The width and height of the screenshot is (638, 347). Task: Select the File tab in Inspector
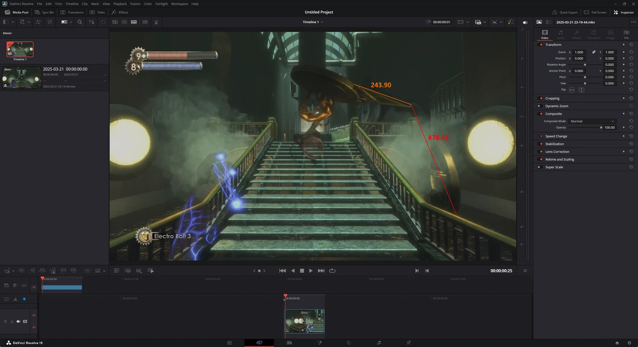tap(626, 35)
